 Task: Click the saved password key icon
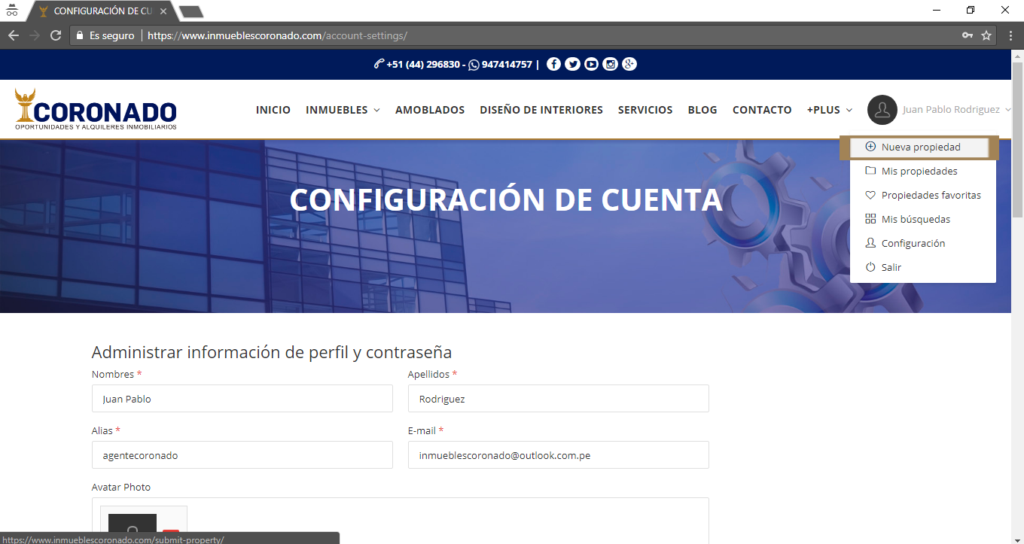967,35
